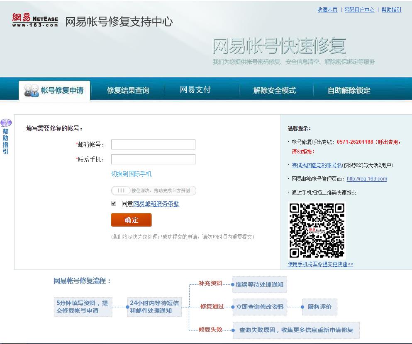Open the 网易支付 tab
Screen dimensions: 412x344
tap(195, 90)
